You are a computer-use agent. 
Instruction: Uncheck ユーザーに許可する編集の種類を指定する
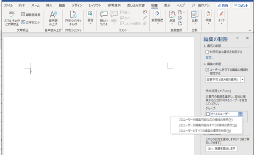pos(207,70)
